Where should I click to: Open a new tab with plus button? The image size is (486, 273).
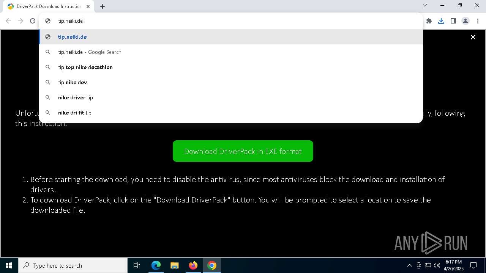[x=103, y=6]
